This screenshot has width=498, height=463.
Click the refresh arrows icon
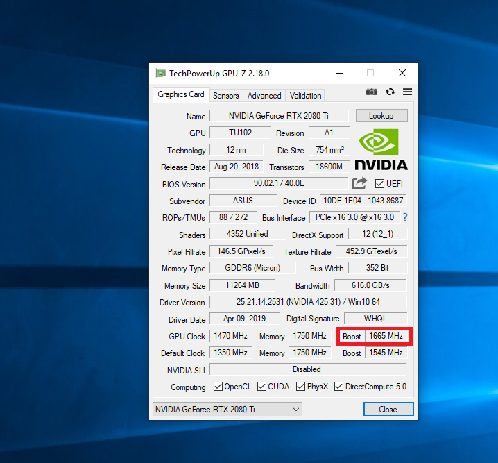(390, 92)
